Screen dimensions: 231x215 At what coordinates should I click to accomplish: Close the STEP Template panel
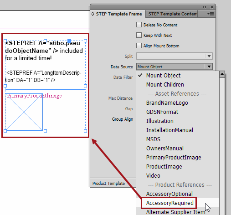click(212, 7)
